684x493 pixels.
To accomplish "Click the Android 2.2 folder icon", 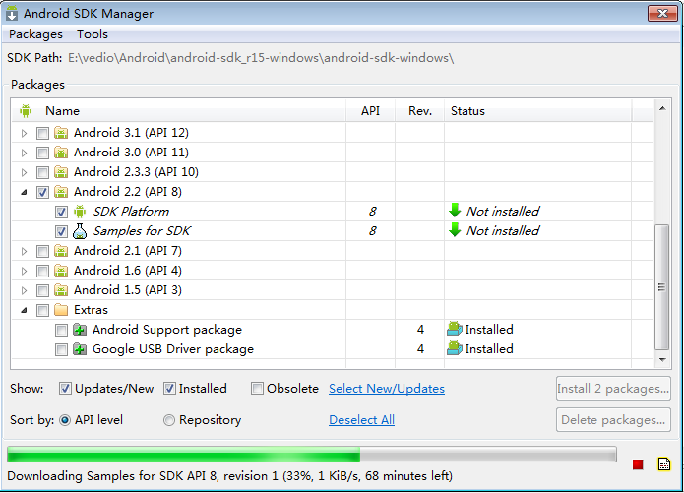I will 61,192.
